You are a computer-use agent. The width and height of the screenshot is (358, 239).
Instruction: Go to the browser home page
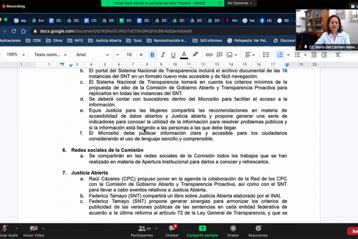coord(23,31)
